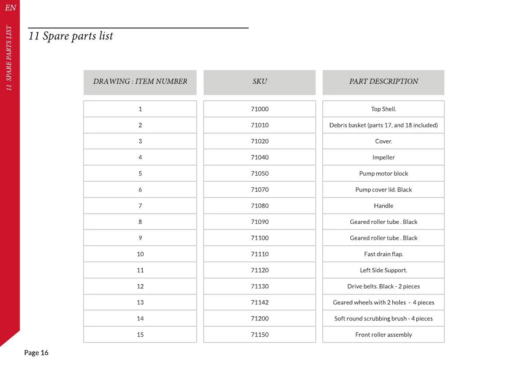The height and width of the screenshot is (367, 521).
Task: Select the Impeller part description
Action: click(x=384, y=158)
